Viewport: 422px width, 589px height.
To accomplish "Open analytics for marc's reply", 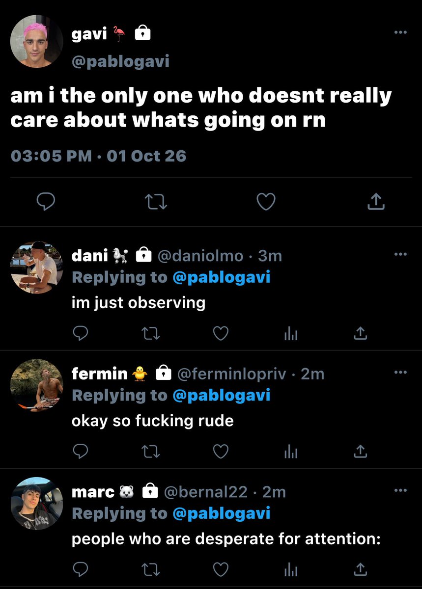I will point(291,570).
